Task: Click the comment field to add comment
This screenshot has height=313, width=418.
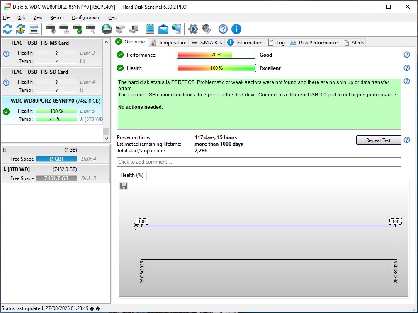Action: pyautogui.click(x=259, y=162)
